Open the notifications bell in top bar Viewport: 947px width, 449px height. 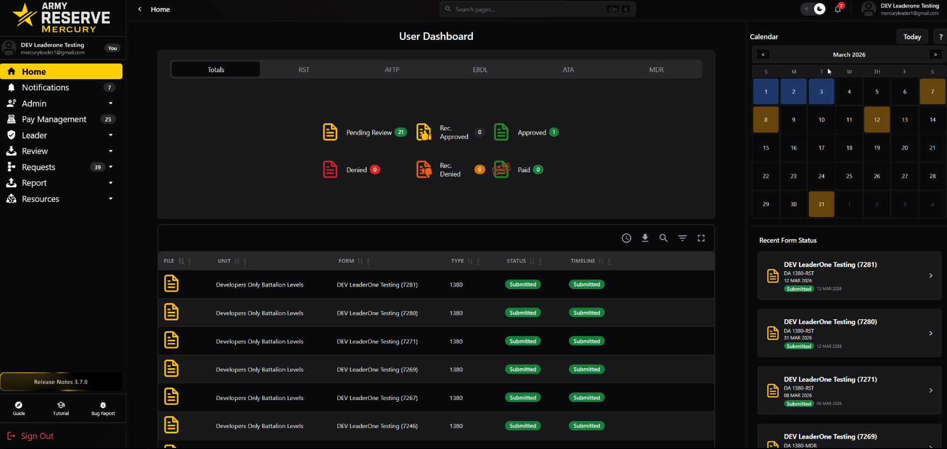pos(838,9)
